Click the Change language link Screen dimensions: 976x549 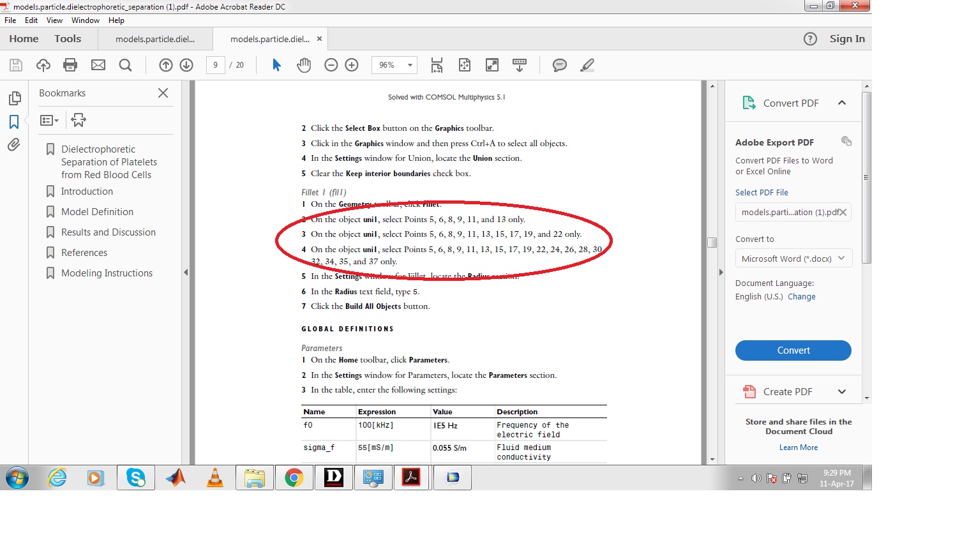pyautogui.click(x=801, y=297)
